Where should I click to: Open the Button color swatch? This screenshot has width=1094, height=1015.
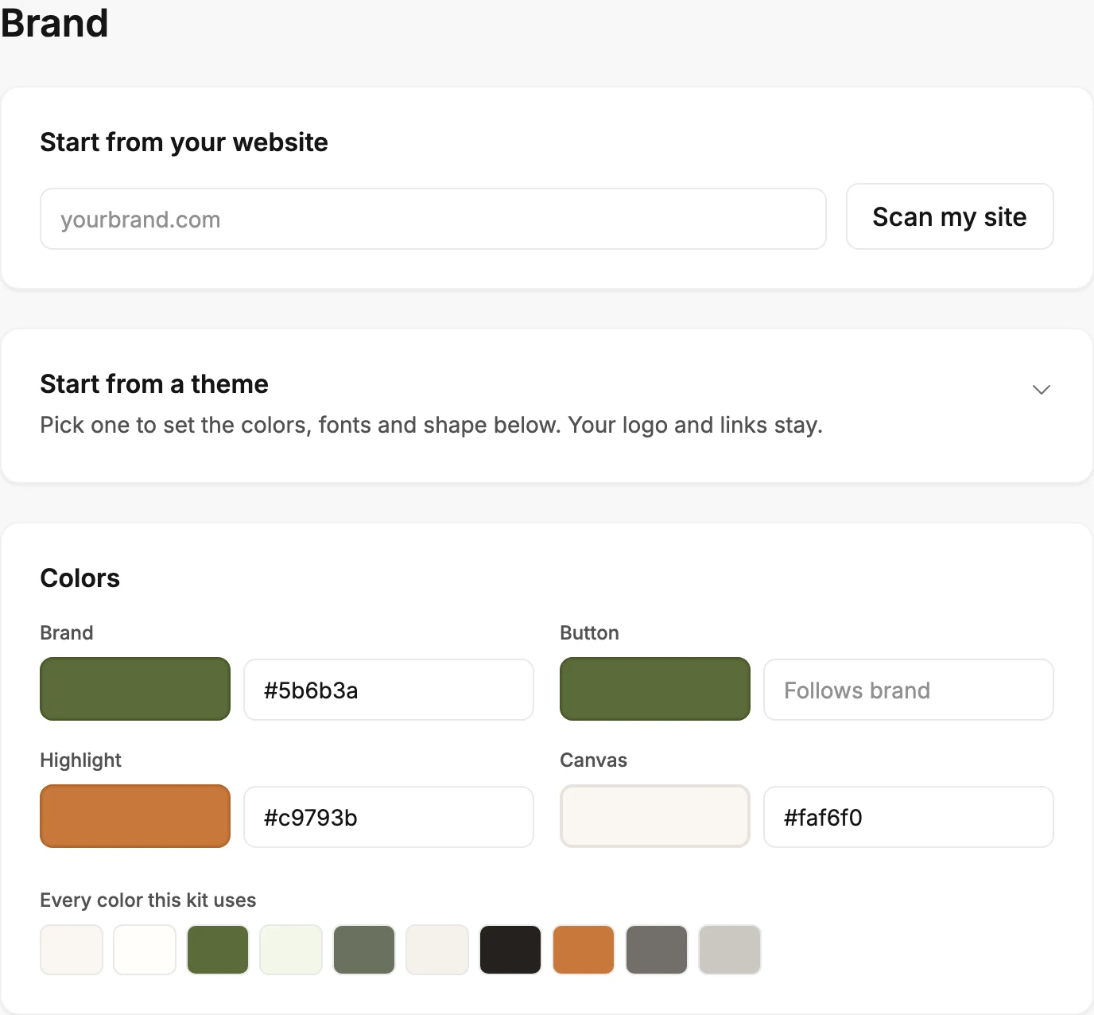click(655, 689)
